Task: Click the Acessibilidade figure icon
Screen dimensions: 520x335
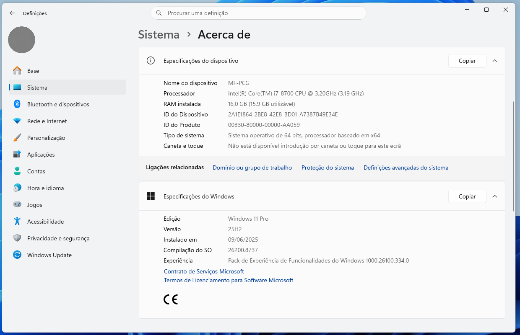Action: pos(17,222)
